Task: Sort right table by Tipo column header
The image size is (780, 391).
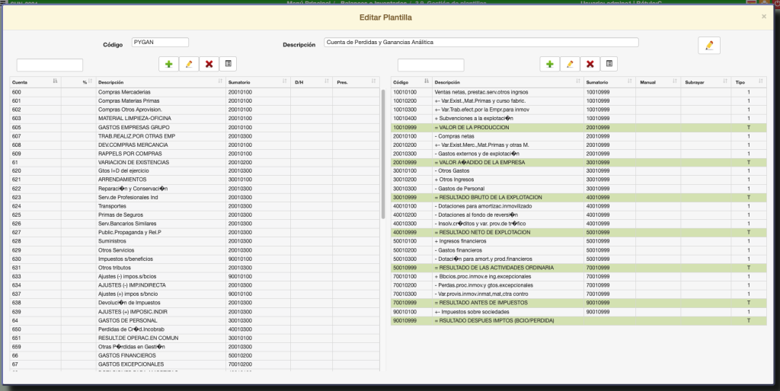Action: click(x=748, y=81)
